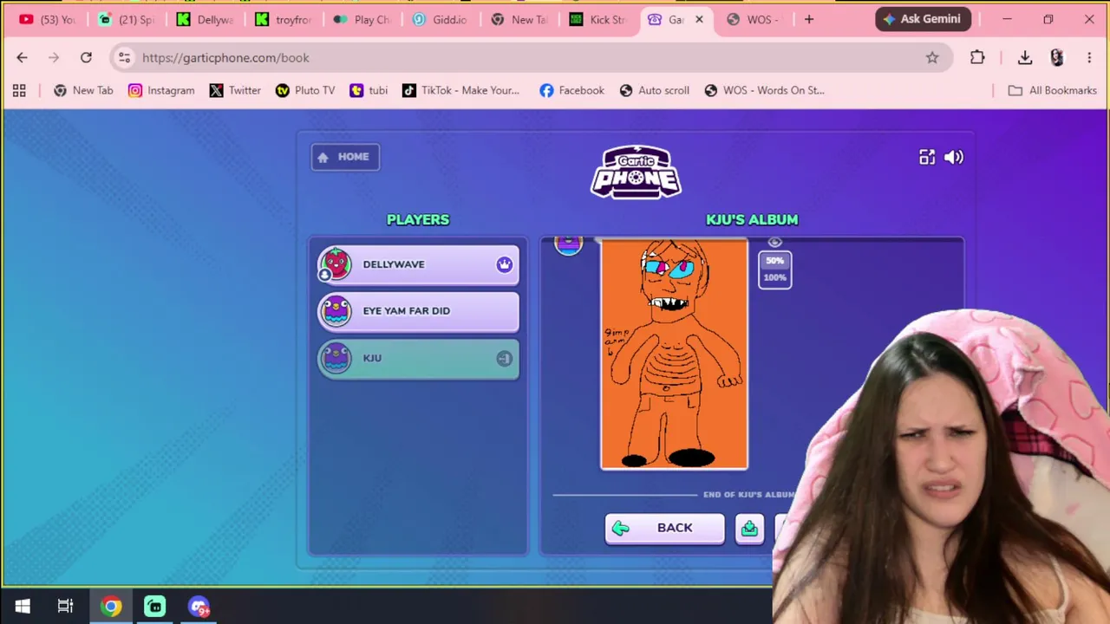Image resolution: width=1110 pixels, height=624 pixels.
Task: Open Chrome downloads panel
Action: (1025, 58)
